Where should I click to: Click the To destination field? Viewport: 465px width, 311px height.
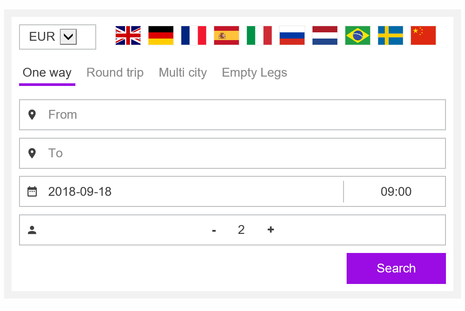232,153
